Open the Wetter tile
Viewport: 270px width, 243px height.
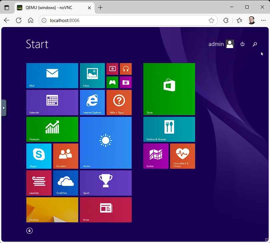(x=106, y=143)
